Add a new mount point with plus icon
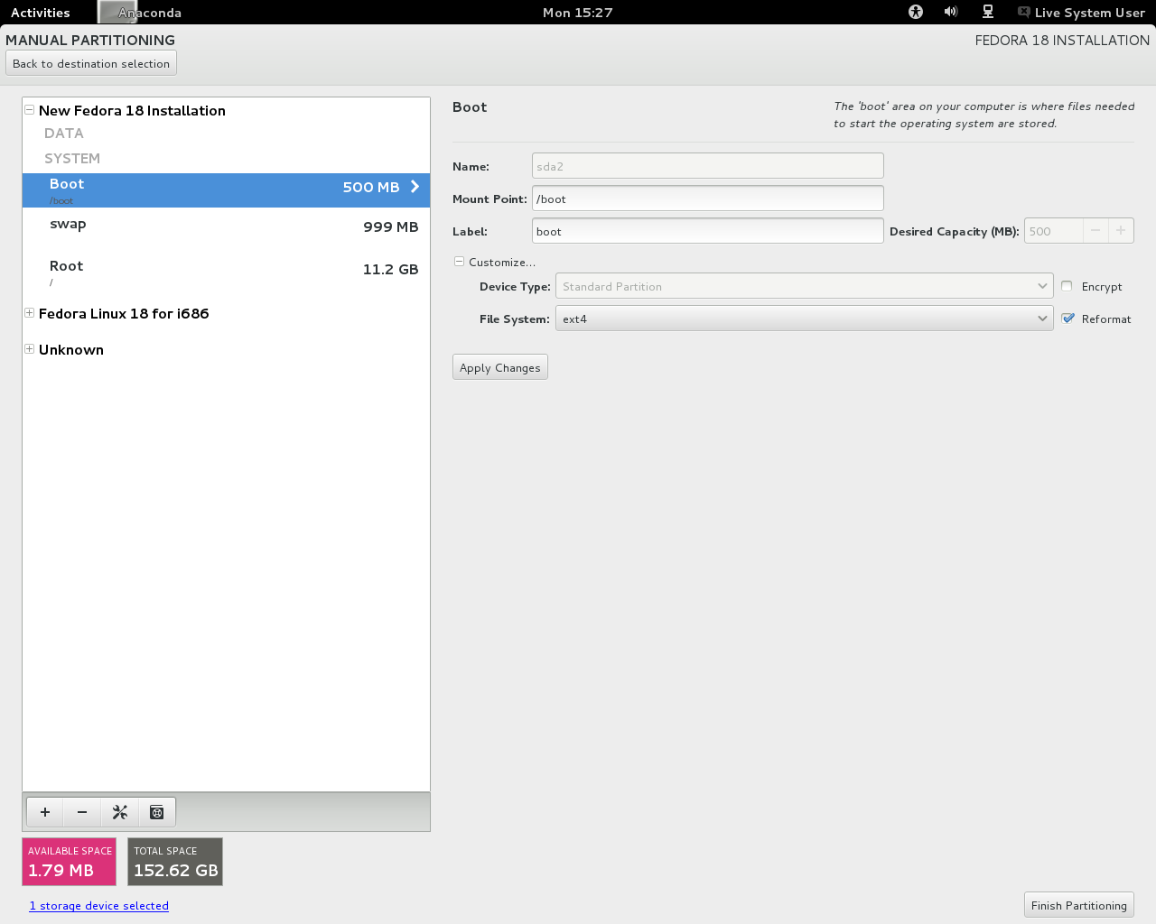 tap(45, 812)
